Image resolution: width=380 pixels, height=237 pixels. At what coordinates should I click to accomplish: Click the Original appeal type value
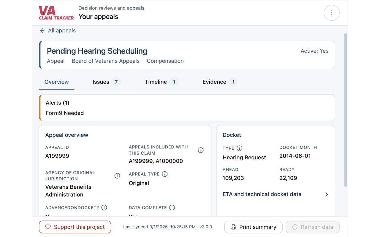(139, 183)
